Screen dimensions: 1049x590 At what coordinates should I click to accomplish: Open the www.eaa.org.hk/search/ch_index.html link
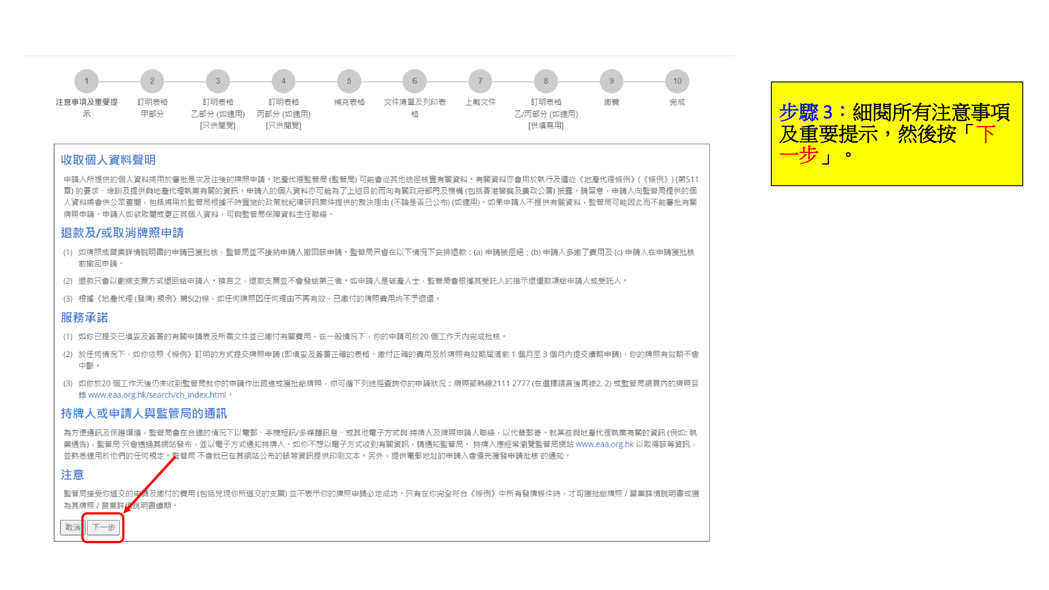[157, 395]
